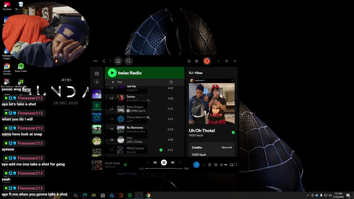Viewport: 354px width, 199px height.
Task: Click now-playing bar album thumbnail
Action: (x=97, y=165)
